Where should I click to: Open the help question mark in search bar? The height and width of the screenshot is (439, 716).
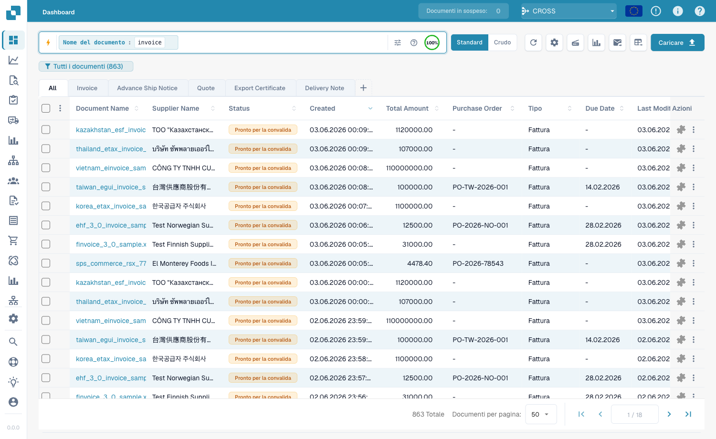(x=414, y=42)
